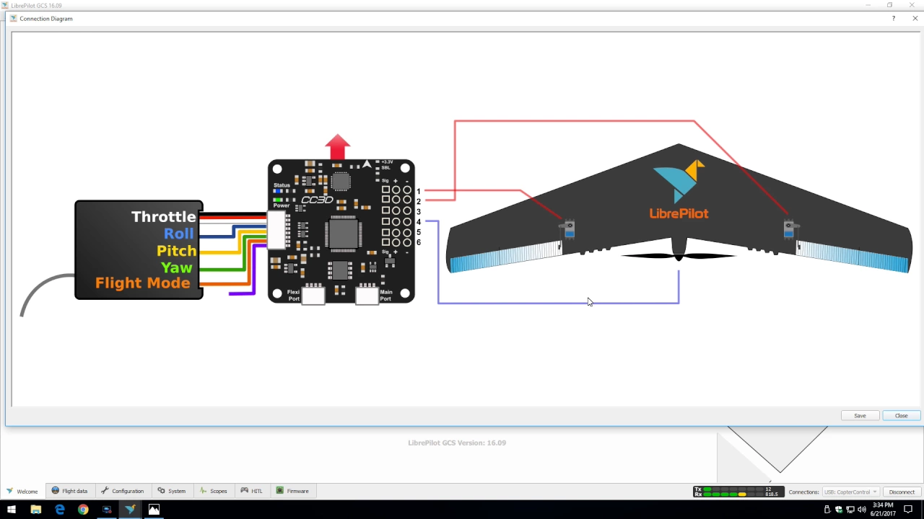The image size is (924, 519).
Task: Open the Configuration tab
Action: pos(123,491)
